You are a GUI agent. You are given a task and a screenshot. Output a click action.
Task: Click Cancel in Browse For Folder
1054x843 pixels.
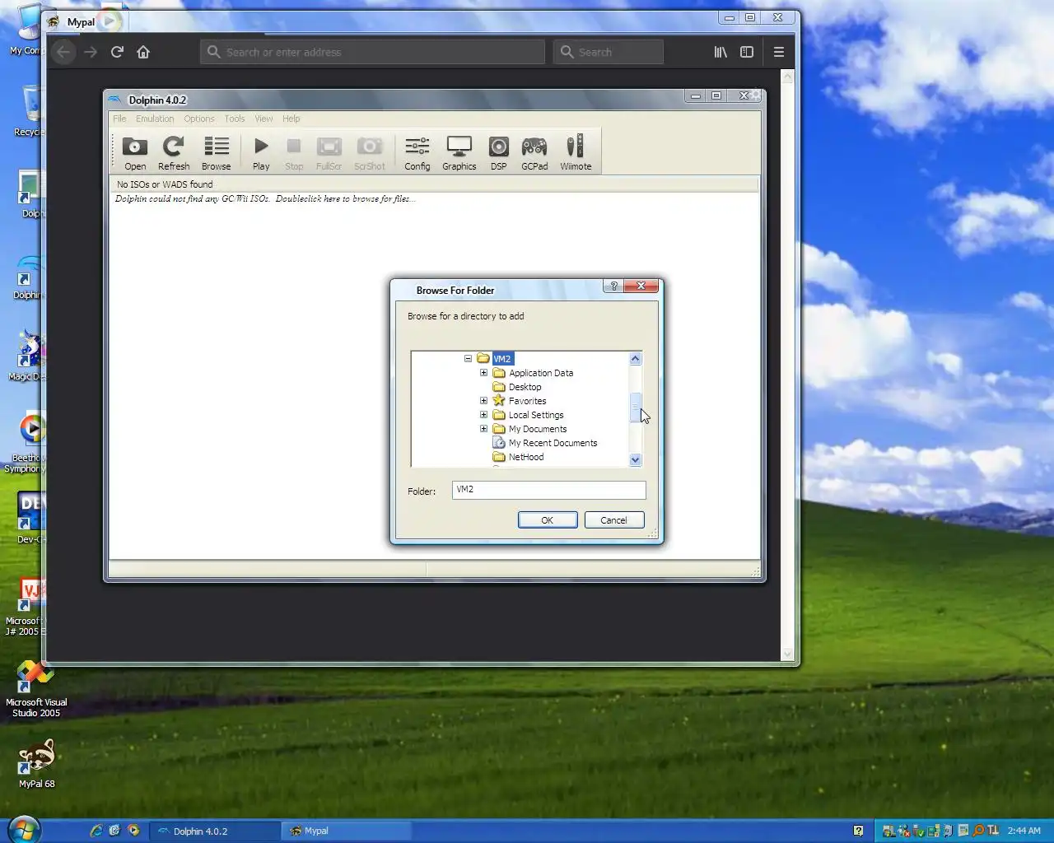pyautogui.click(x=614, y=520)
